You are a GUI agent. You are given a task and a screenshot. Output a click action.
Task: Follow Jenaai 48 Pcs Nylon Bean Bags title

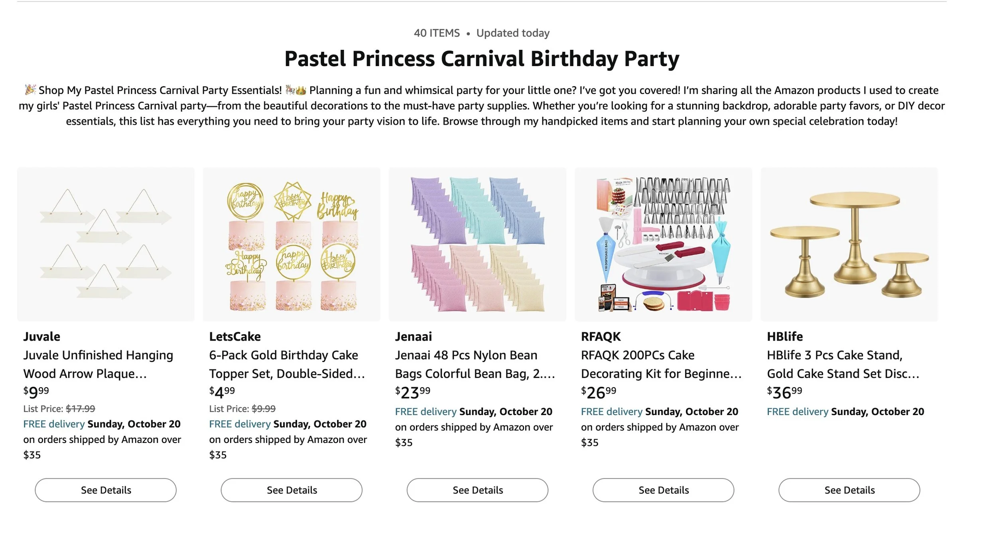[x=475, y=364]
